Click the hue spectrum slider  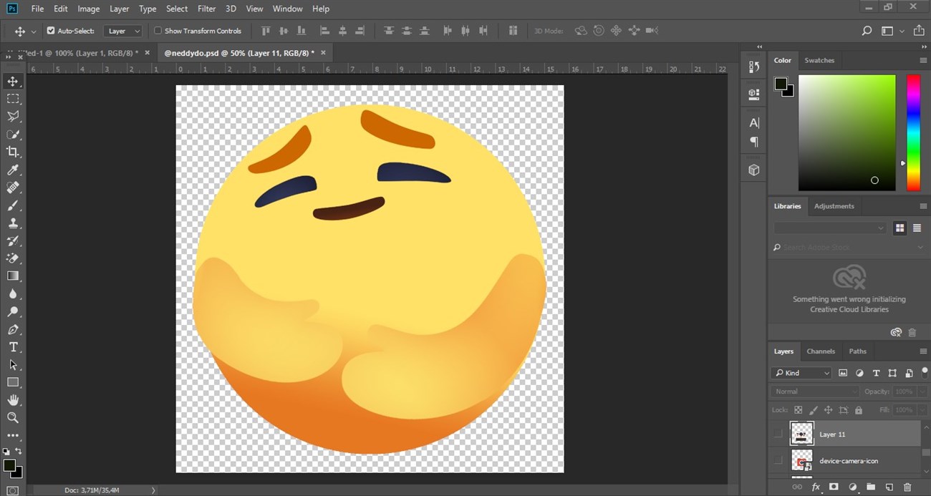tap(914, 132)
